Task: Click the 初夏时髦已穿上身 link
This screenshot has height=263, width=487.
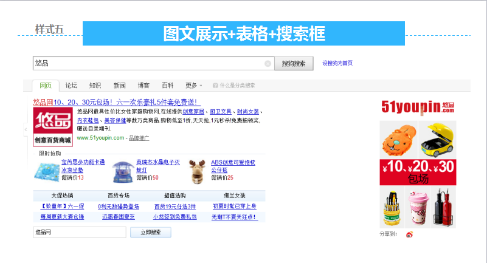Action: pos(235,207)
